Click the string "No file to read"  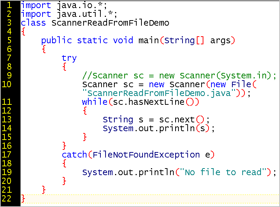coord(223,172)
